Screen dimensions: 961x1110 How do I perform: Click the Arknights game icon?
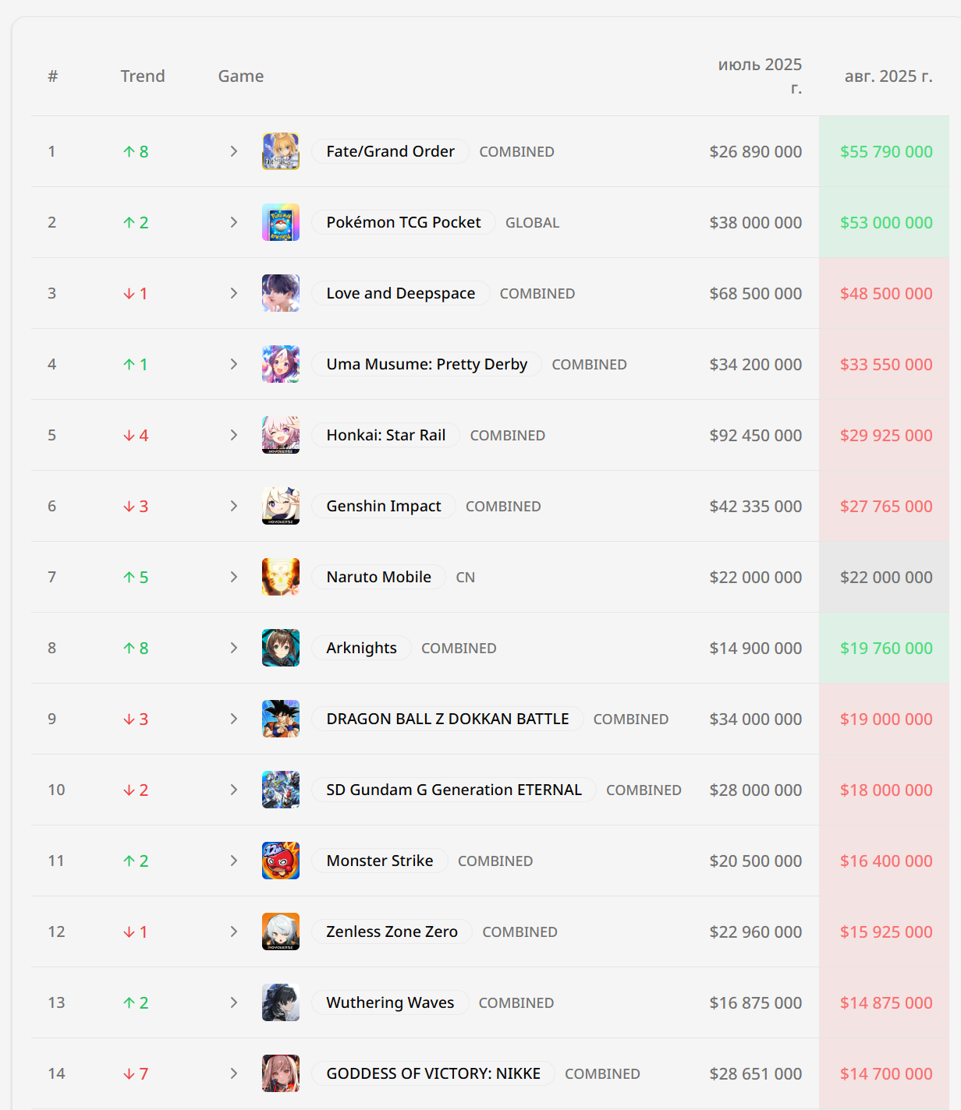pyautogui.click(x=281, y=648)
